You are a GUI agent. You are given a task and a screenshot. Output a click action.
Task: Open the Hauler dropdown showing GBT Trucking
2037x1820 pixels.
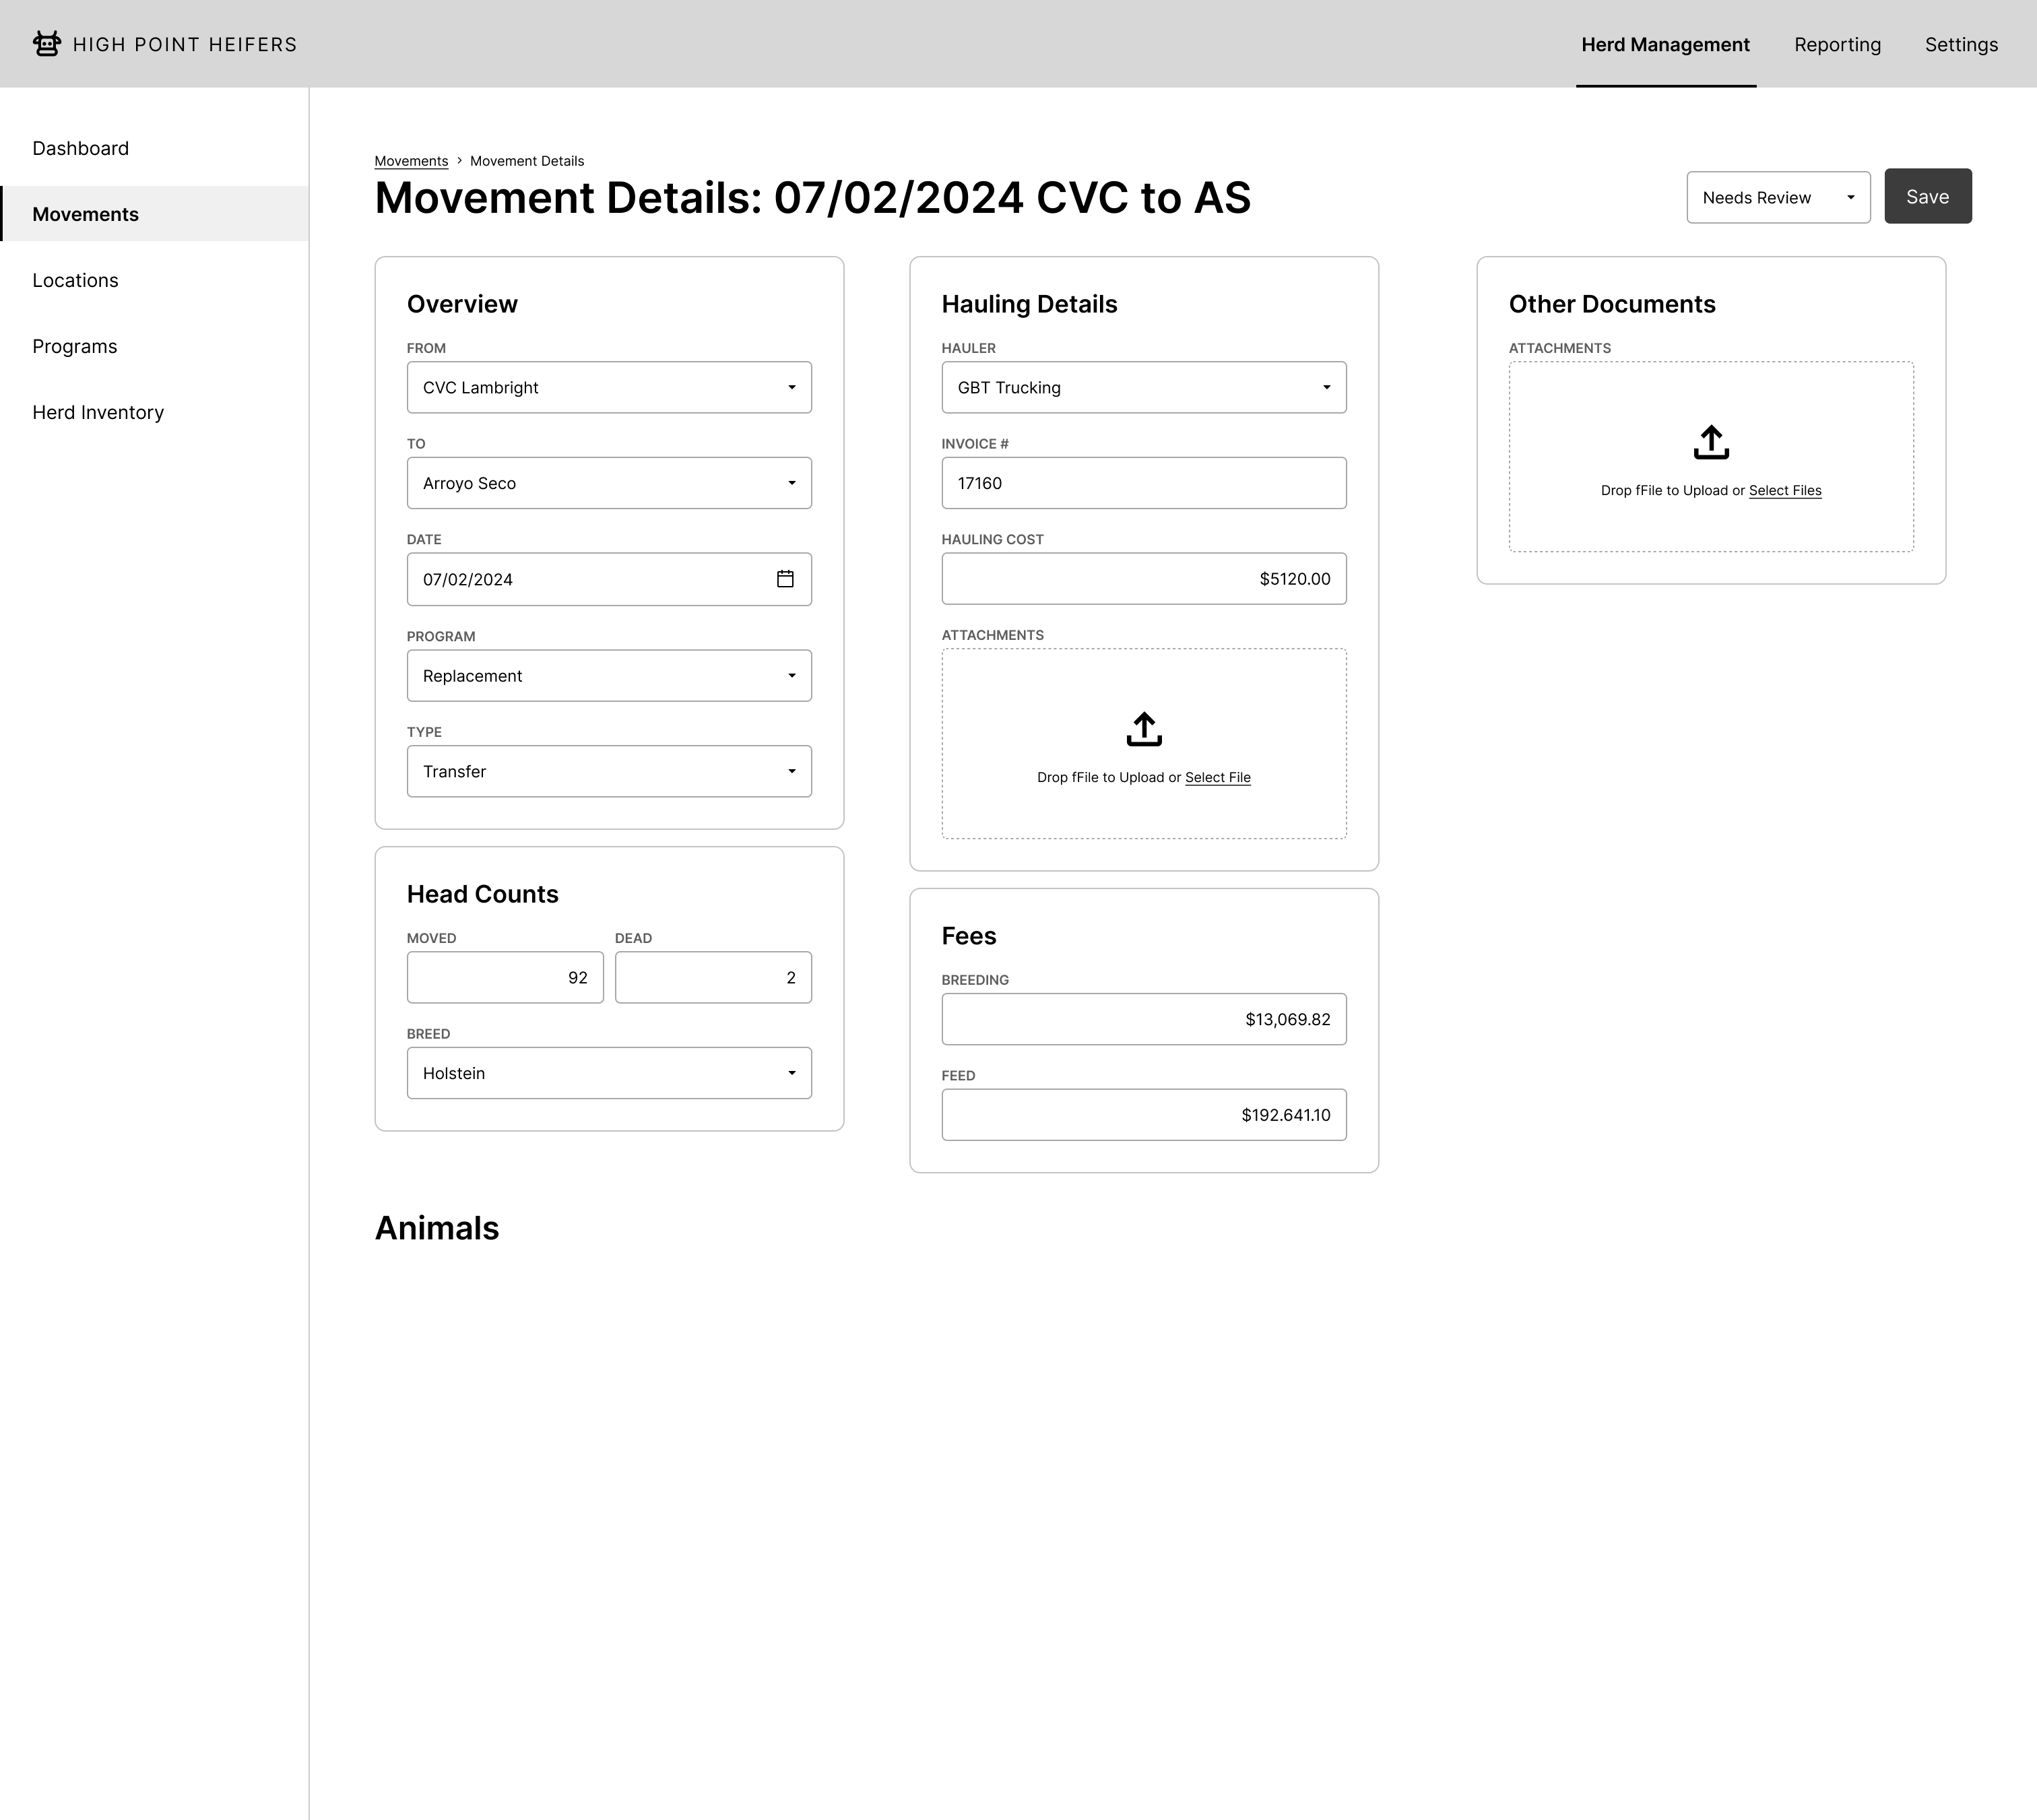1143,388
